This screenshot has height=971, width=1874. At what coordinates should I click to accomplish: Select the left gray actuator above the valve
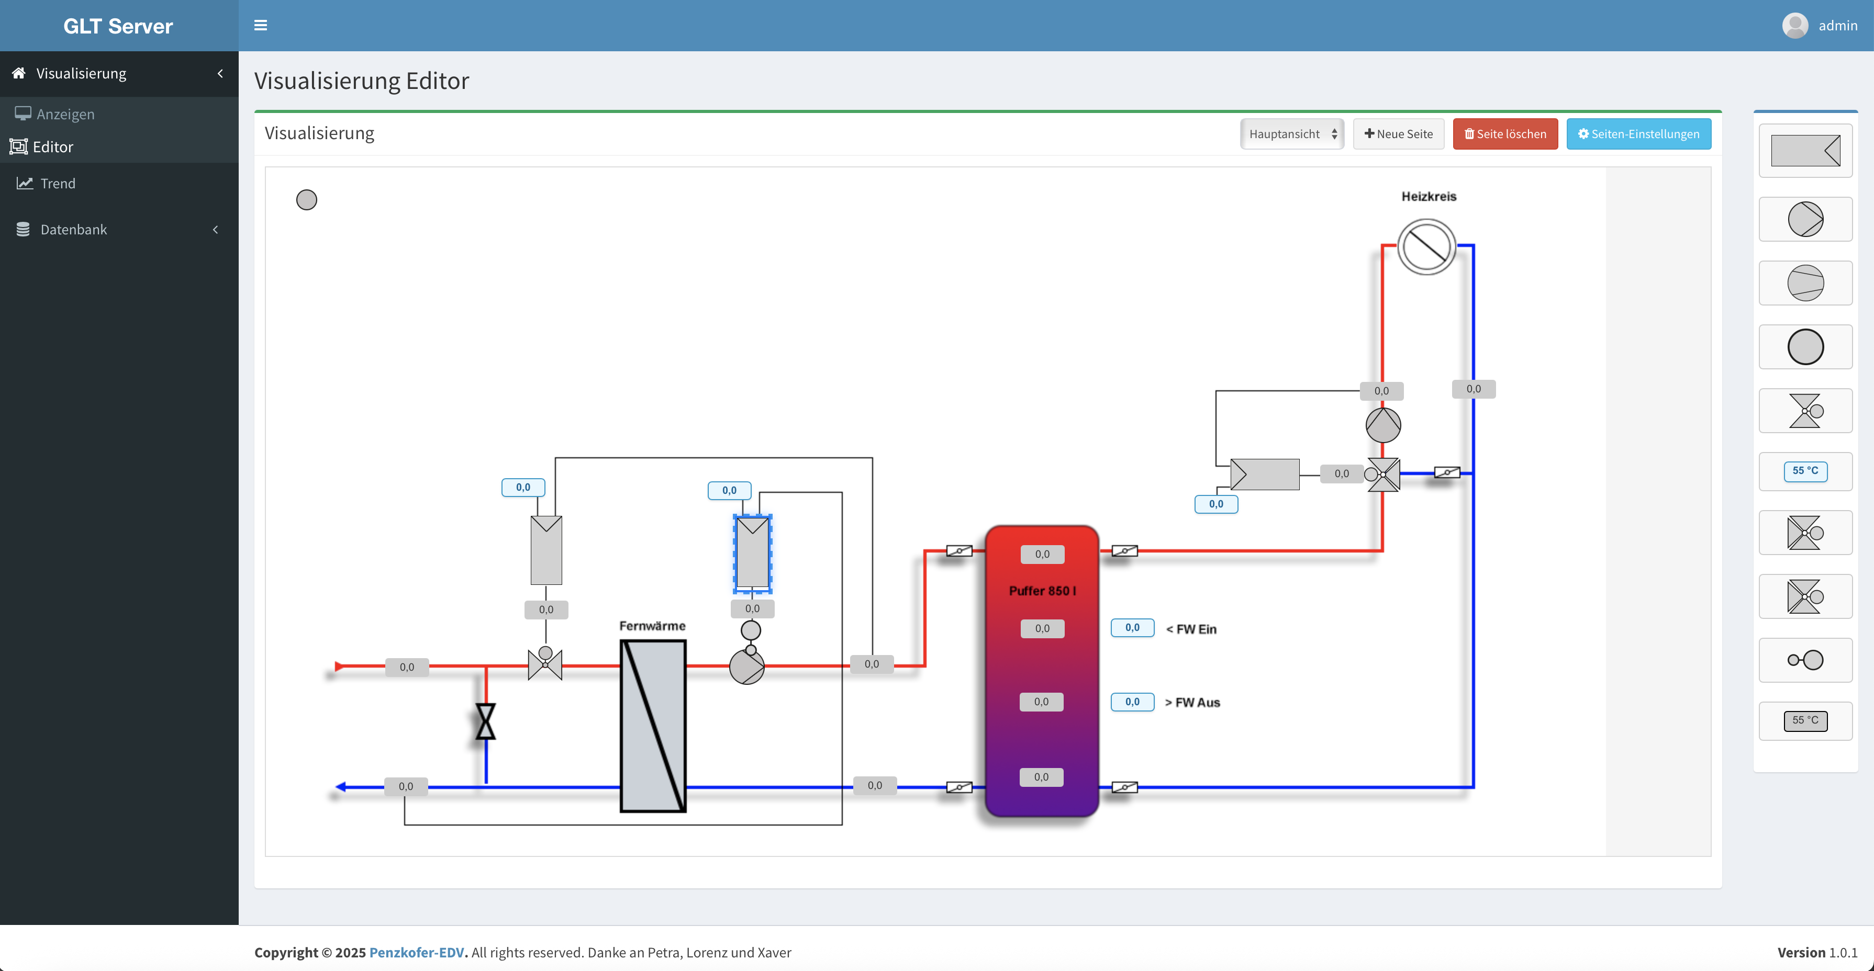[546, 550]
